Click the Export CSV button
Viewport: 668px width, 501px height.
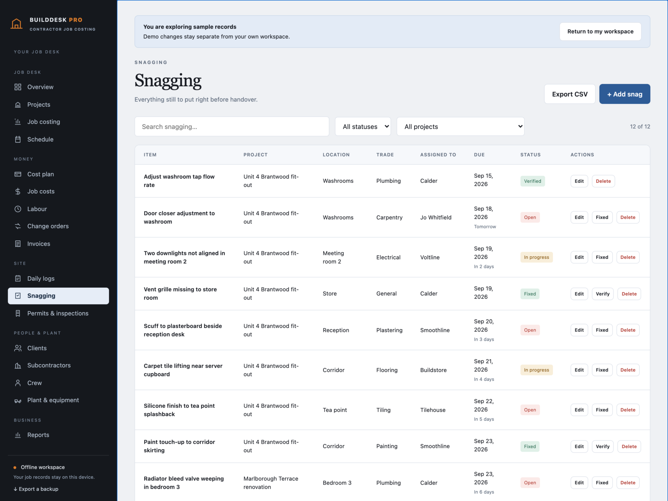[570, 94]
